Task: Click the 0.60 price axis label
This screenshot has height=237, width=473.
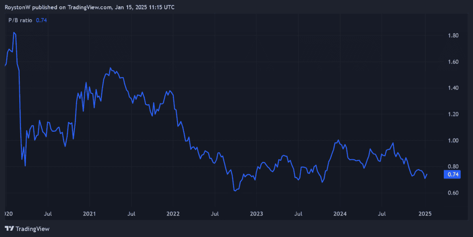Action: point(453,193)
